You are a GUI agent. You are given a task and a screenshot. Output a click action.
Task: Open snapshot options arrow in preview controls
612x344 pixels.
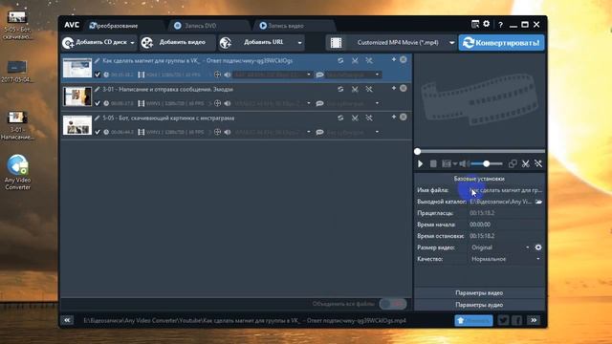455,164
